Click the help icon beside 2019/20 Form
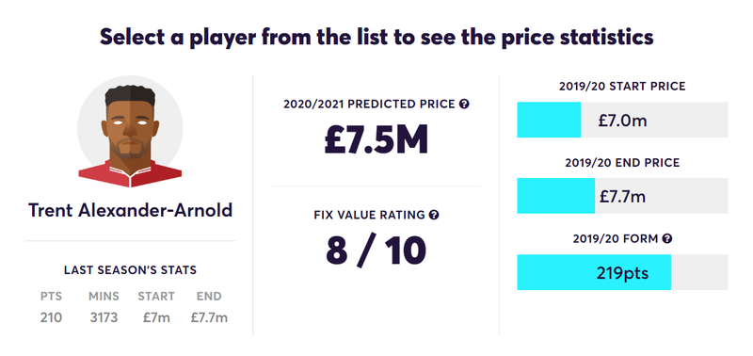 click(667, 238)
